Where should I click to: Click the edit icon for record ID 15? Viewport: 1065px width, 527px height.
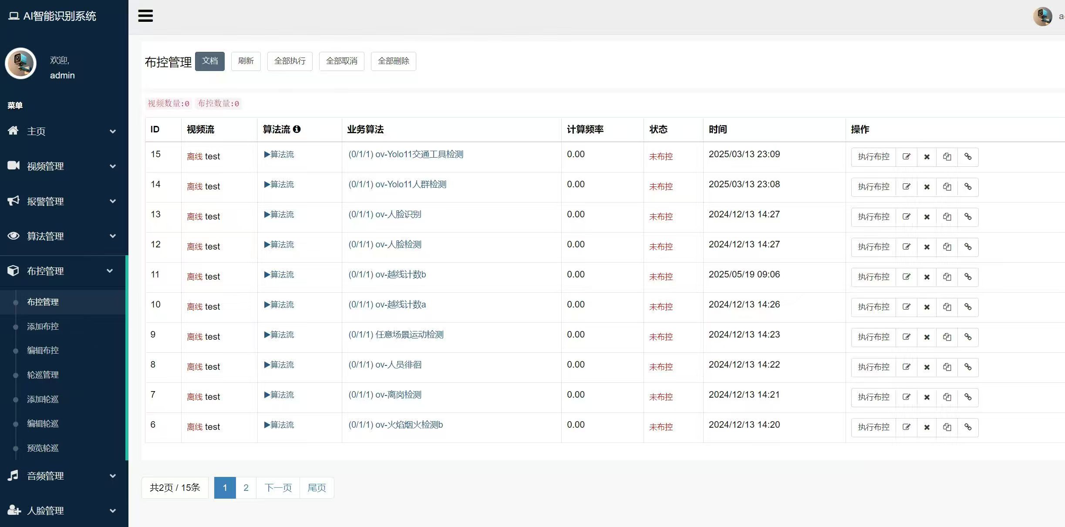[907, 157]
